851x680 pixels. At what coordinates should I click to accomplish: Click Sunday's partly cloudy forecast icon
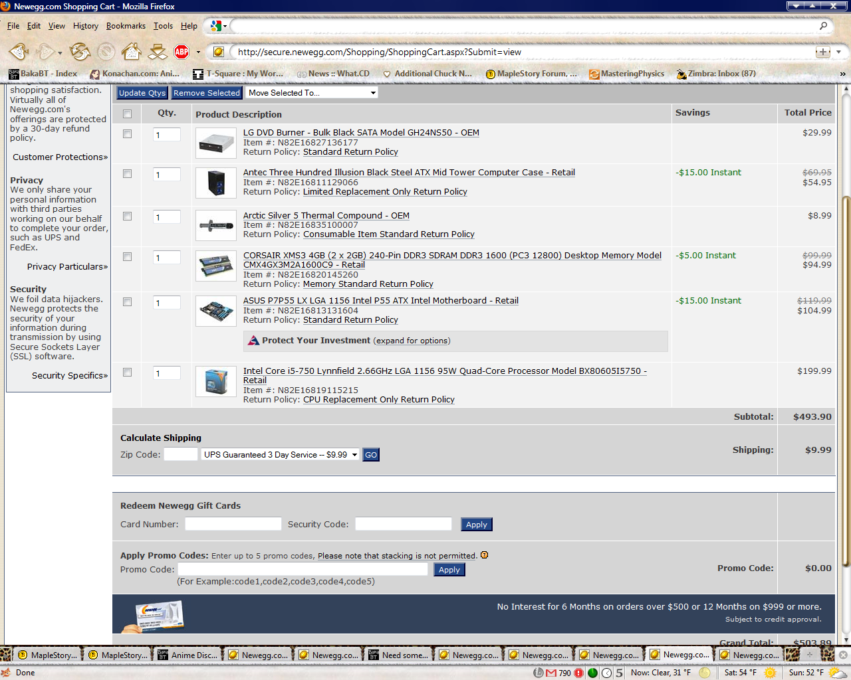pyautogui.click(x=838, y=673)
